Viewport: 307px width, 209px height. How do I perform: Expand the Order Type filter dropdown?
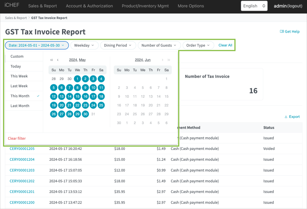coord(198,45)
